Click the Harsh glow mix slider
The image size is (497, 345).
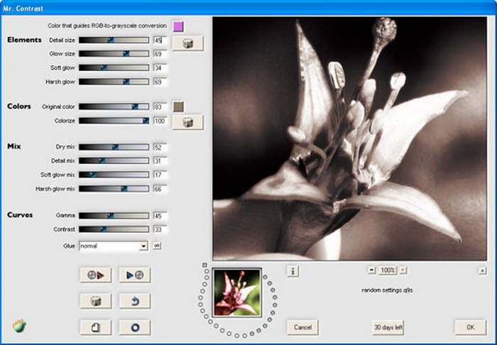tap(114, 189)
